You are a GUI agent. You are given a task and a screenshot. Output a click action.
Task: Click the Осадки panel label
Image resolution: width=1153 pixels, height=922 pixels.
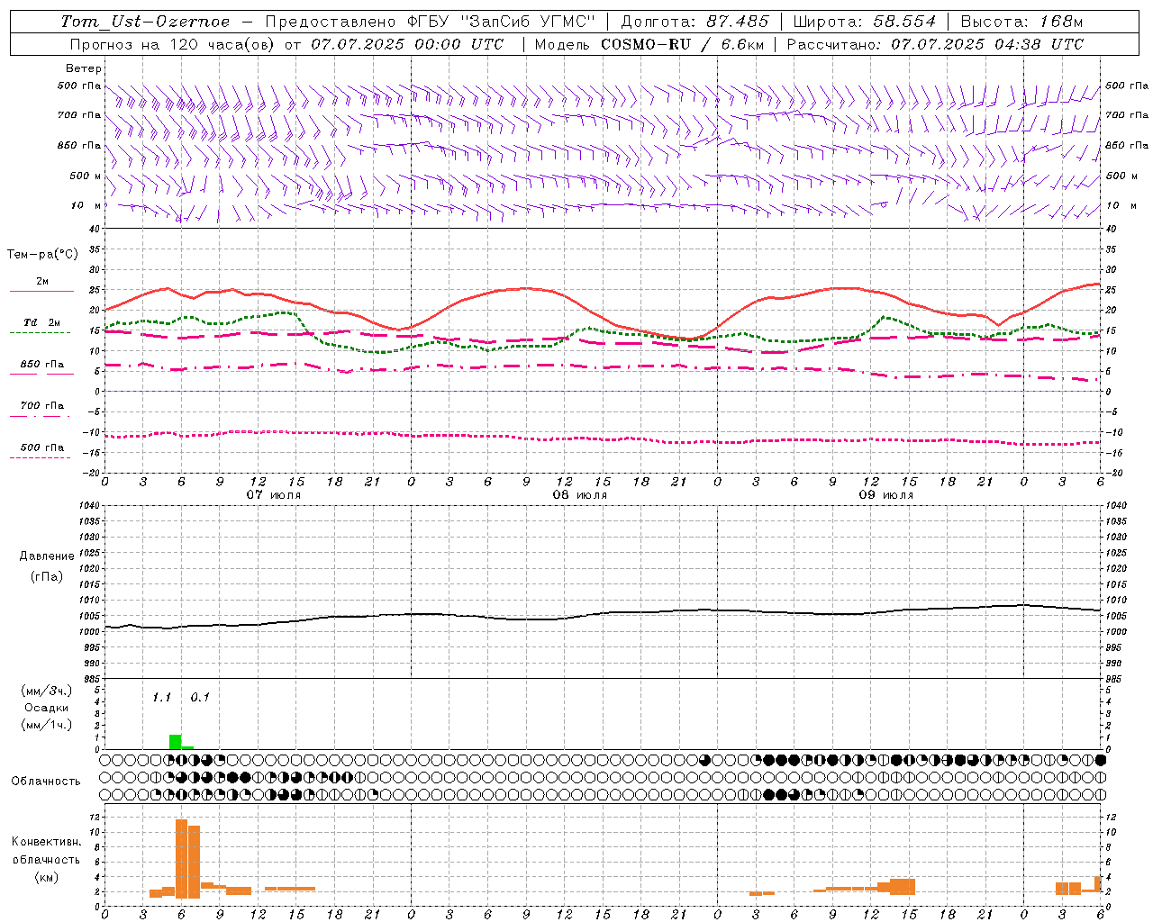tap(46, 708)
